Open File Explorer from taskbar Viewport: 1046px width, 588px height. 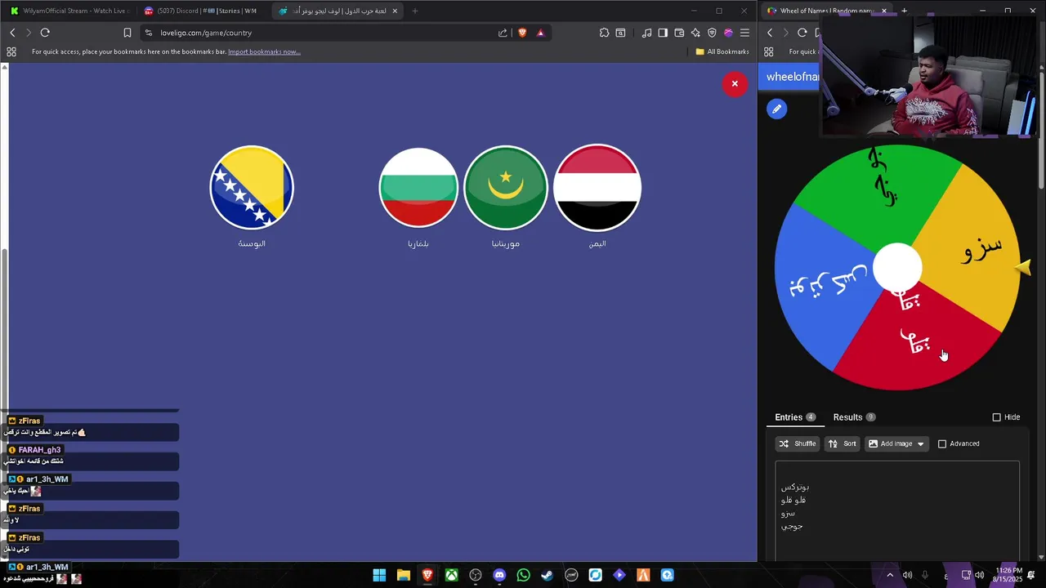pyautogui.click(x=404, y=575)
